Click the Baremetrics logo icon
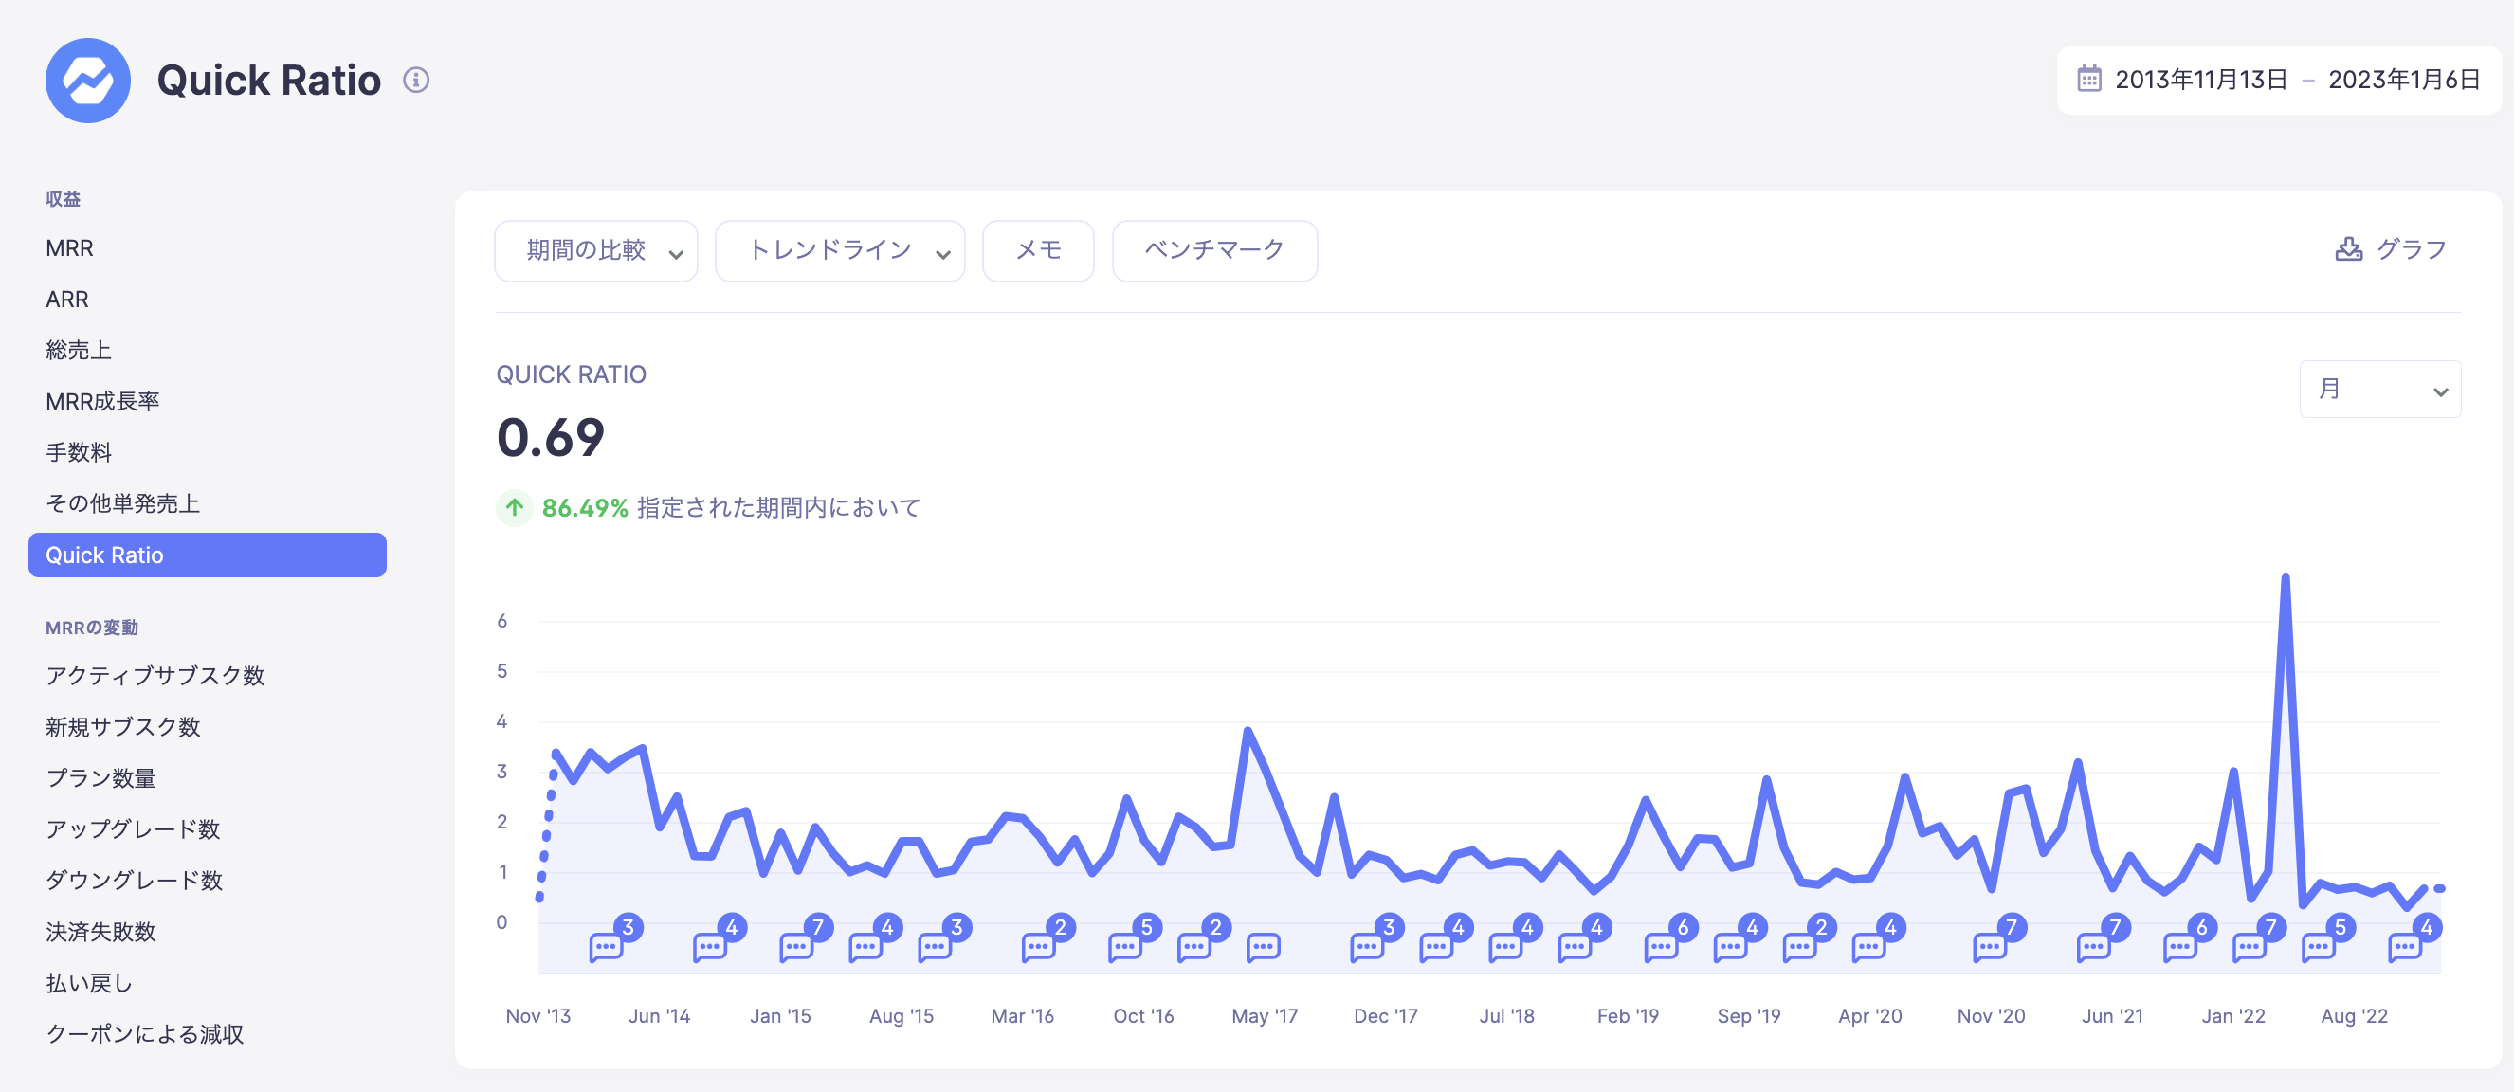 pos(88,80)
